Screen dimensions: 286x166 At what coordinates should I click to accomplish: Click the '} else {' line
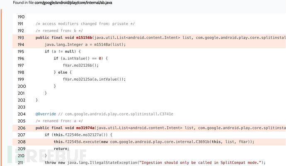click(x=63, y=72)
